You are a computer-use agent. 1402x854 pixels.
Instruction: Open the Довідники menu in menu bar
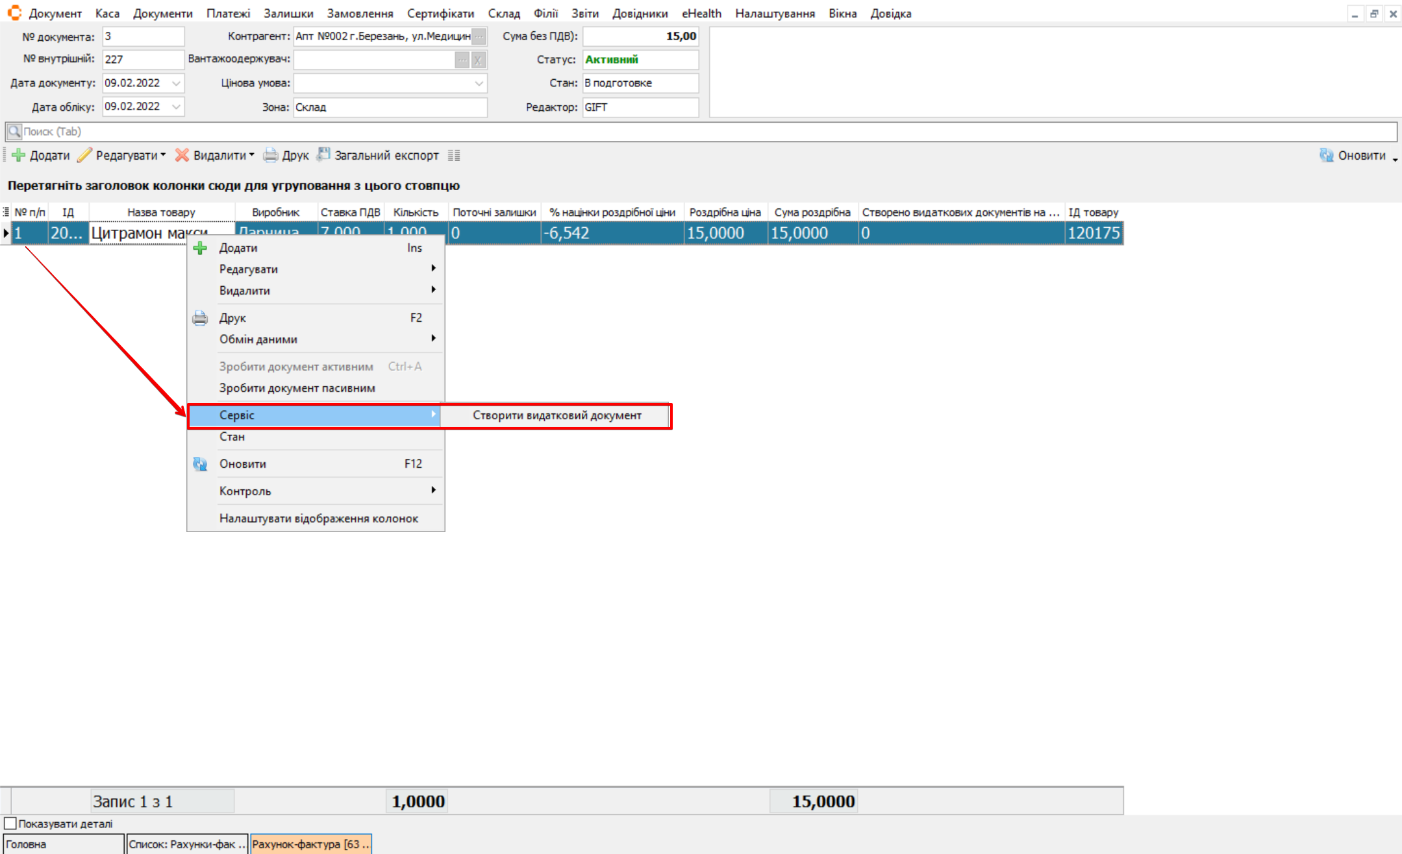click(640, 13)
